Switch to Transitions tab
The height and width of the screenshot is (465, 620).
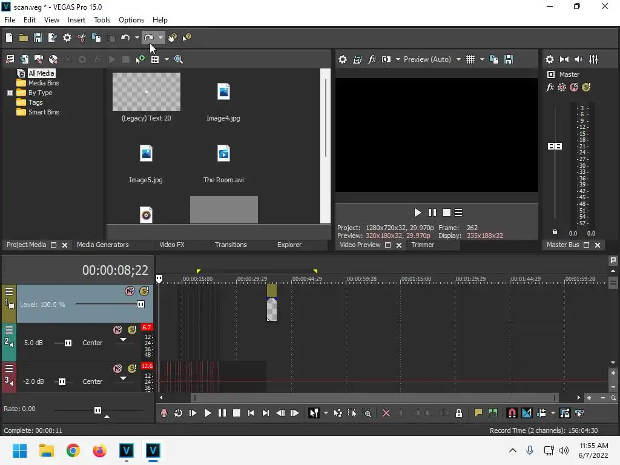tap(231, 245)
